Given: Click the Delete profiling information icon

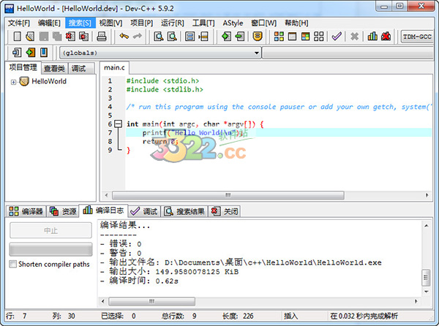Looking at the screenshot, I should coord(386,37).
